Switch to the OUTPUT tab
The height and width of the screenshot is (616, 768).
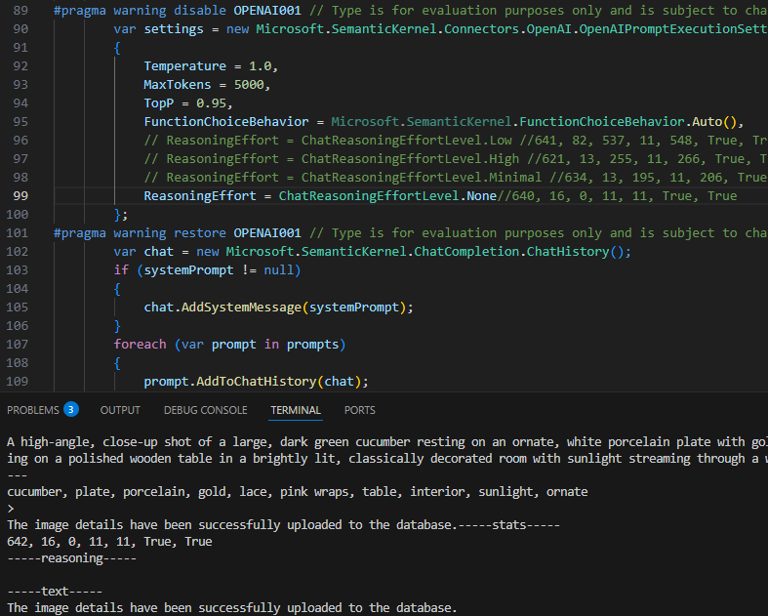120,410
